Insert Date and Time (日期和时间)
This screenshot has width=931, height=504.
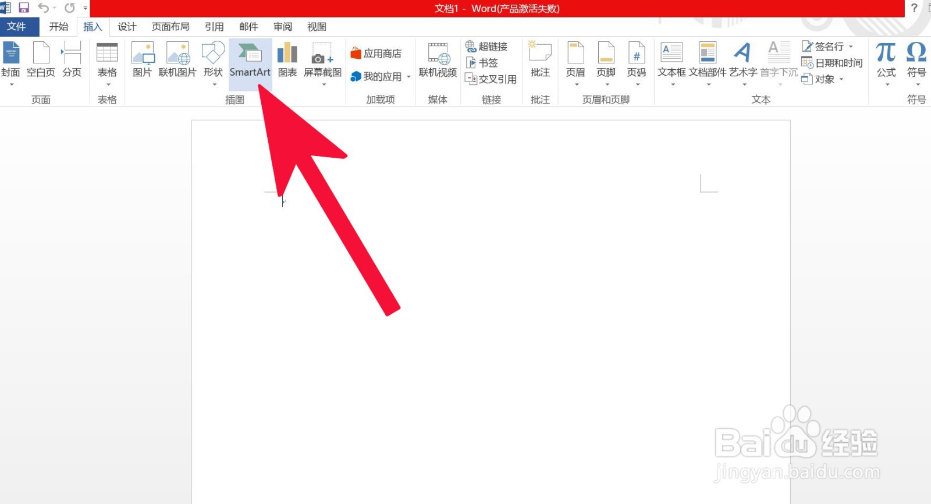832,63
